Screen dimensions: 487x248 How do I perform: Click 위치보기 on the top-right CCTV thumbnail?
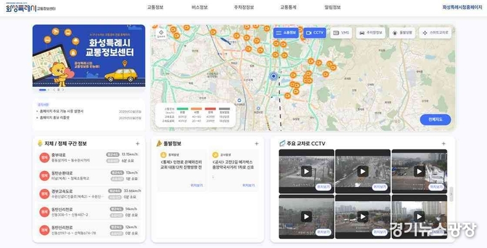[436, 187]
